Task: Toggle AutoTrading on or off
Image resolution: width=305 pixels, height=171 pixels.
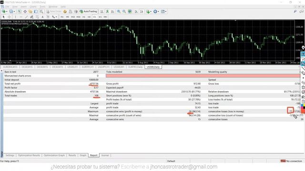Action: (x=88, y=11)
